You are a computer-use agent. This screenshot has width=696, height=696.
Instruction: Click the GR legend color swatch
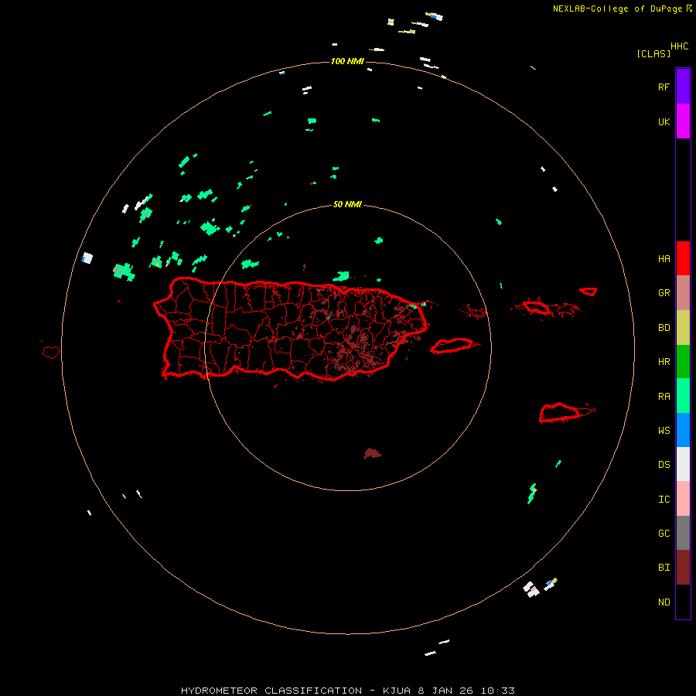pos(683,293)
